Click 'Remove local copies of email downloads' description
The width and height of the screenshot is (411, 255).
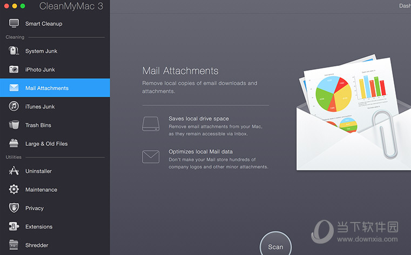(200, 87)
